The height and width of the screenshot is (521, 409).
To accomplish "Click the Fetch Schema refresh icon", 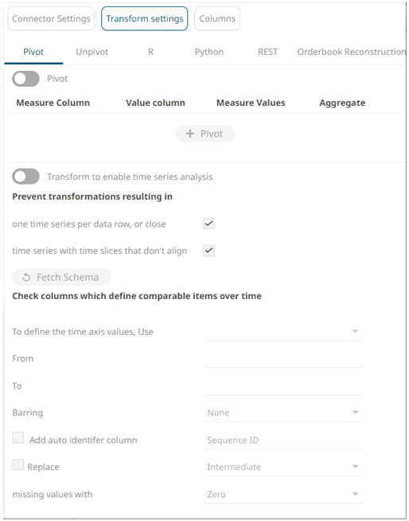I will pos(26,278).
